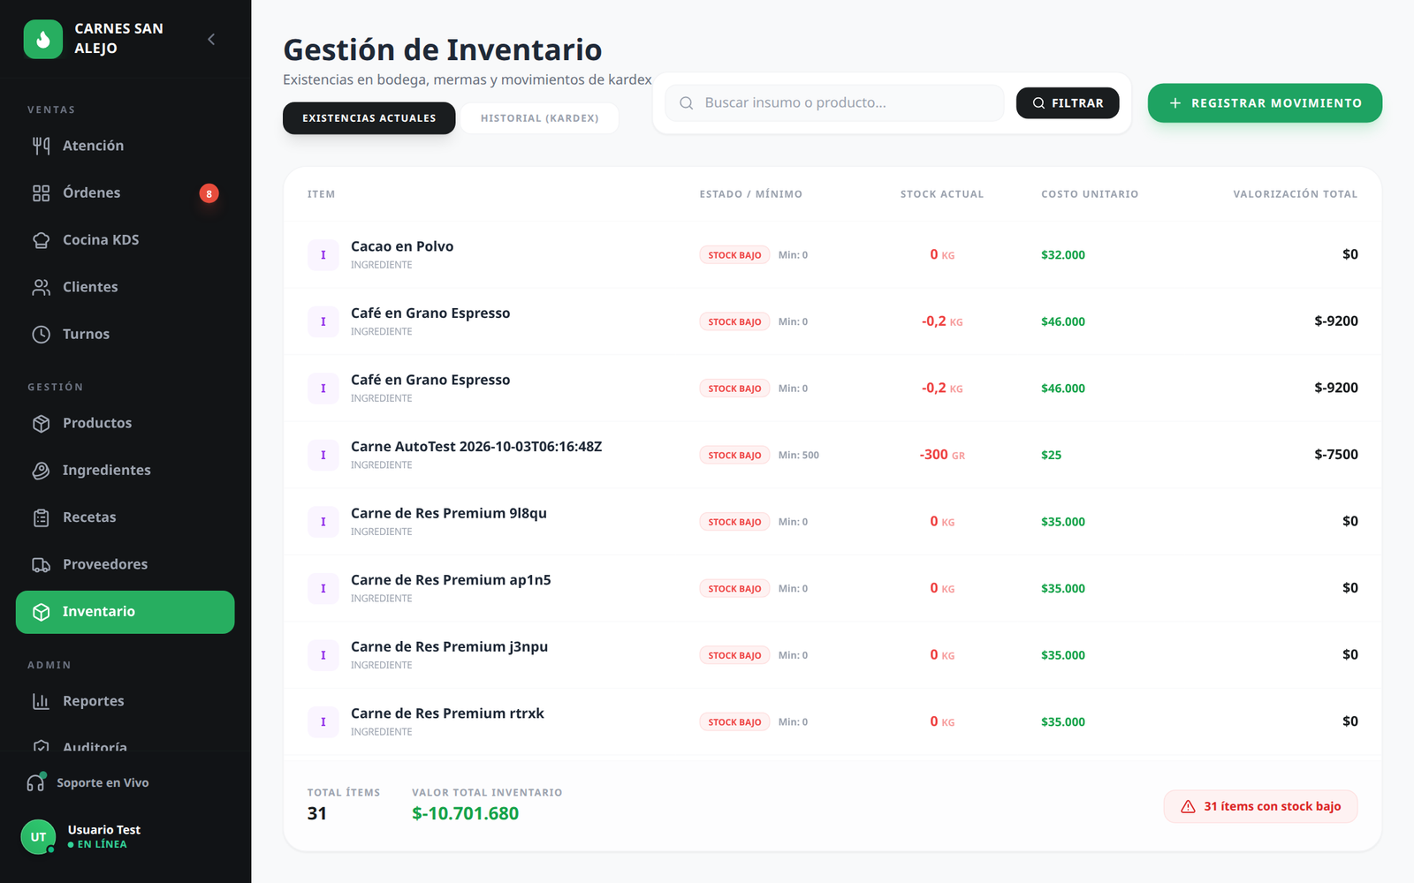Image resolution: width=1414 pixels, height=883 pixels.
Task: Click the Cocina KDS chef hat icon
Action: point(42,240)
